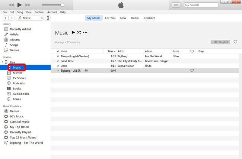Open the Top 25 Most Played playlist
This screenshot has height=159, width=242.
click(x=23, y=137)
